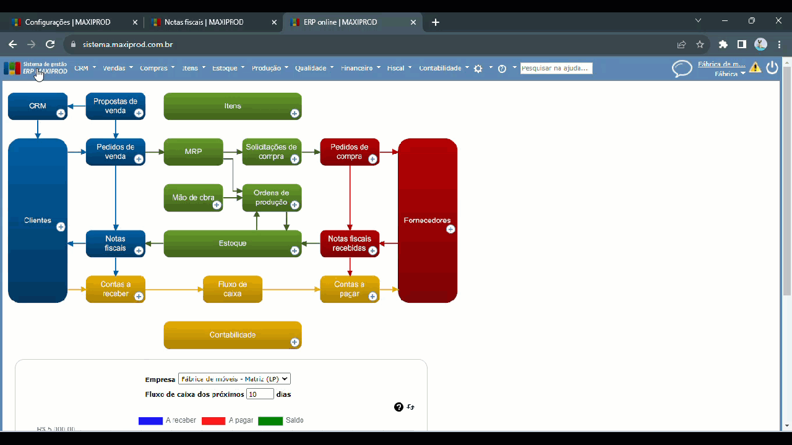The image size is (792, 445).
Task: Open the Fluxo de caixa block
Action: [x=232, y=289]
